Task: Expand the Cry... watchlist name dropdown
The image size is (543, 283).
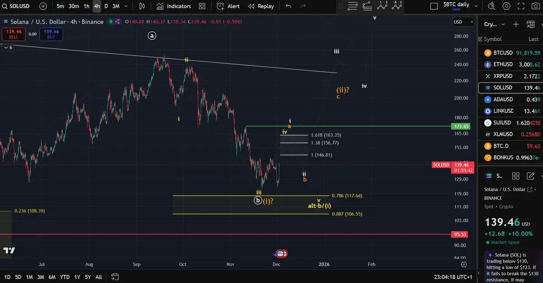Action: (x=494, y=24)
